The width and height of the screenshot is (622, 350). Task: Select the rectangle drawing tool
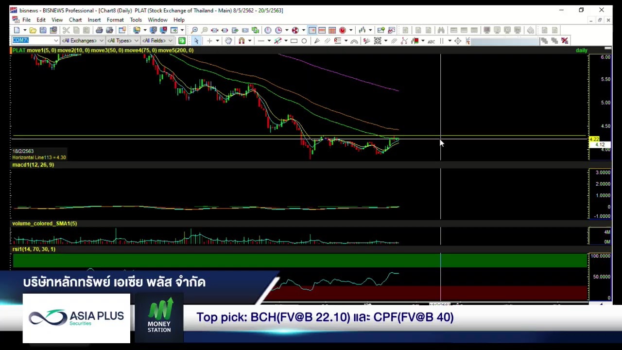click(x=294, y=41)
